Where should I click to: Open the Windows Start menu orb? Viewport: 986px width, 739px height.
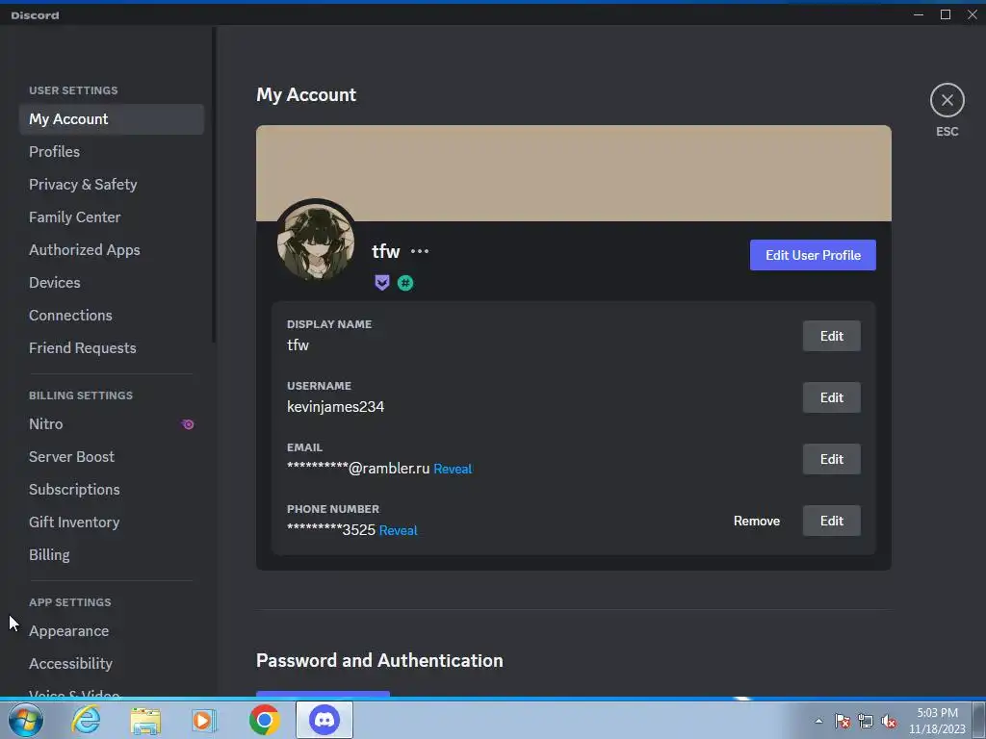tap(26, 720)
